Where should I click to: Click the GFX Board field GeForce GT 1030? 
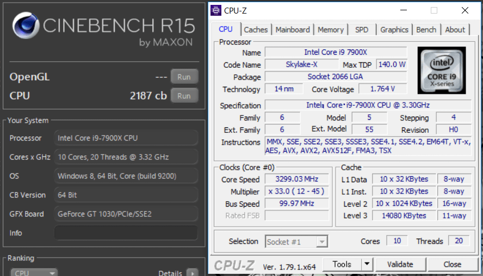pyautogui.click(x=126, y=214)
